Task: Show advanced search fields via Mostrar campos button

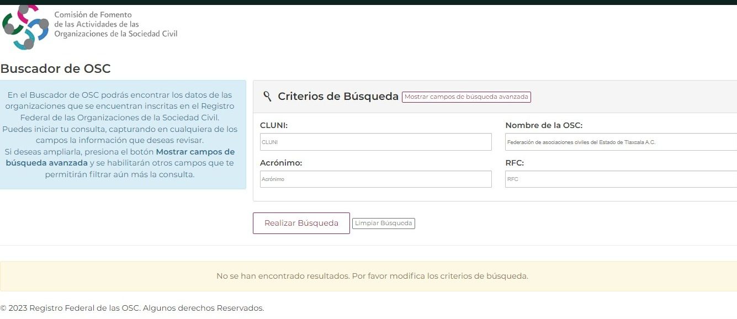Action: click(466, 97)
